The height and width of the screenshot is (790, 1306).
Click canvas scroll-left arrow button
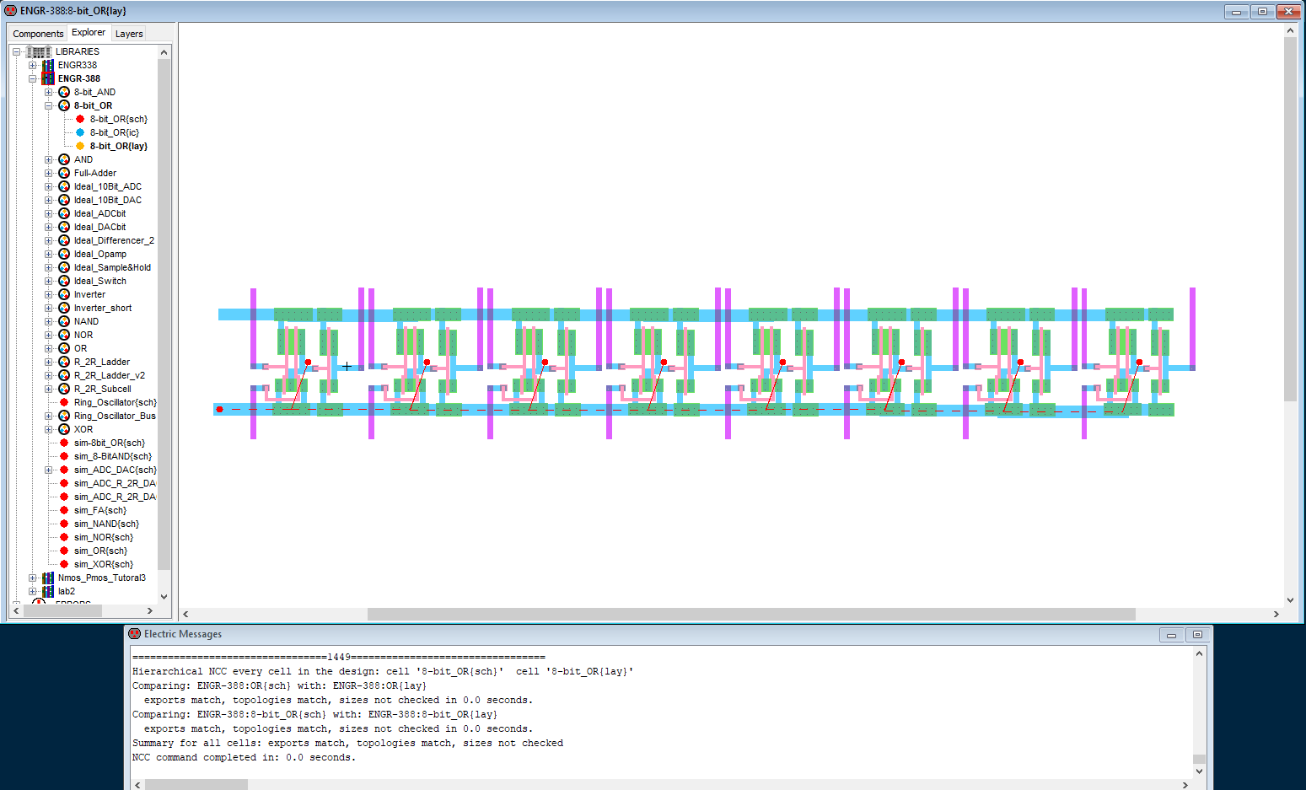pos(185,614)
